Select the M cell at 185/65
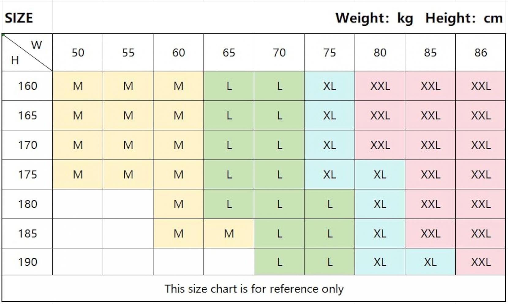This screenshot has width=508, height=304. 229,234
